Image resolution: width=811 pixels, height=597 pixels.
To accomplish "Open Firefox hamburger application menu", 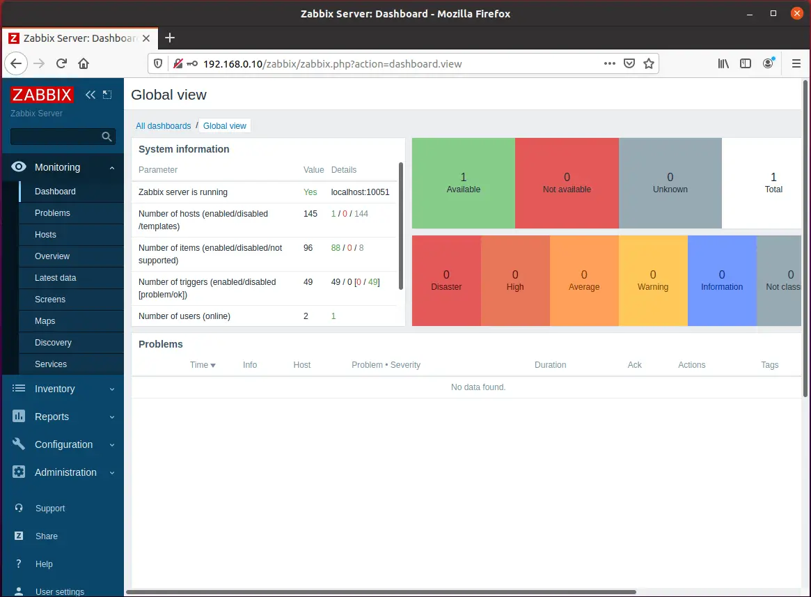I will [x=796, y=63].
